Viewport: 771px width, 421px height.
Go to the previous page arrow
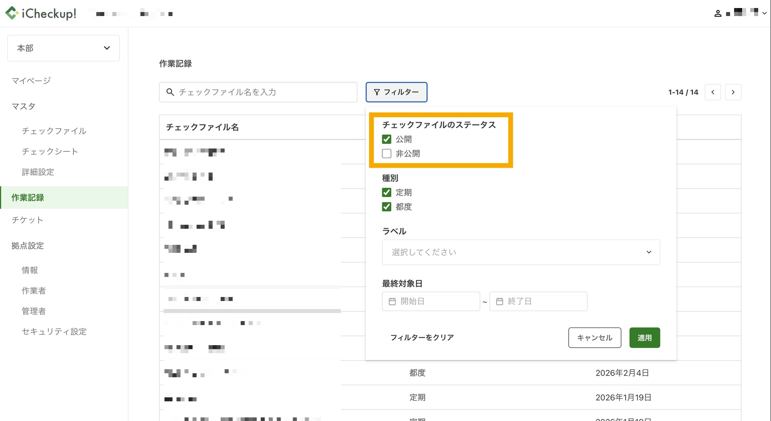pos(713,92)
